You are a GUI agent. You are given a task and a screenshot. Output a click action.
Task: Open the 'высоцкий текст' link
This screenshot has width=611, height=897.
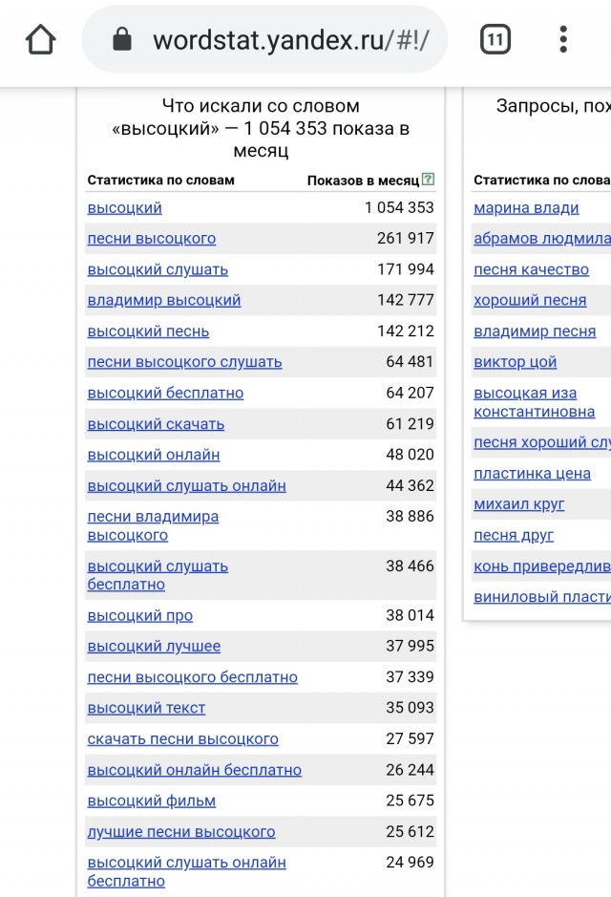pyautogui.click(x=146, y=708)
